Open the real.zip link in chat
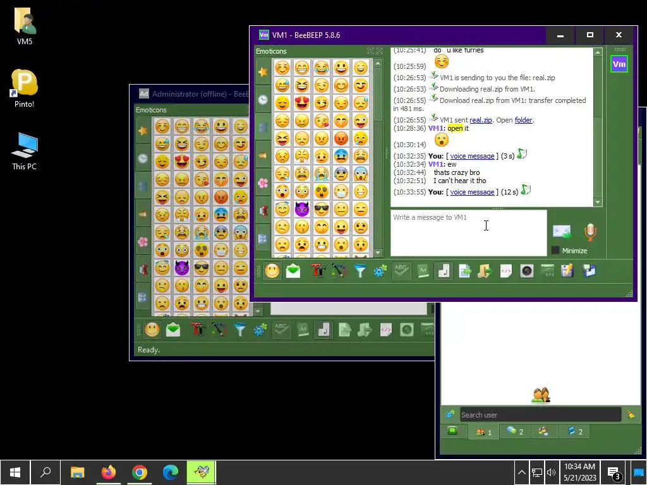This screenshot has width=647, height=485. click(x=480, y=120)
